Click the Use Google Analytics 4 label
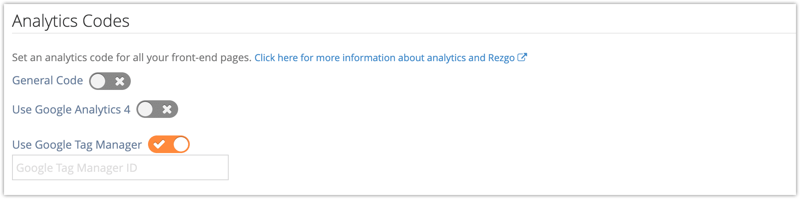800x199 pixels. [x=71, y=109]
